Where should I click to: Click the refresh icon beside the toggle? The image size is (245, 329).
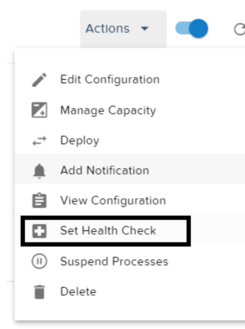click(239, 29)
